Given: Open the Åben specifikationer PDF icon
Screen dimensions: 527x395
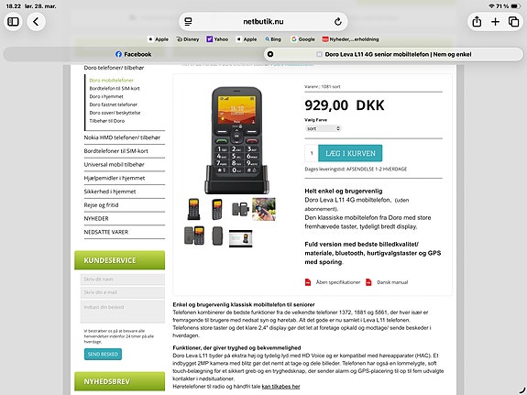Looking at the screenshot, I should (308, 282).
